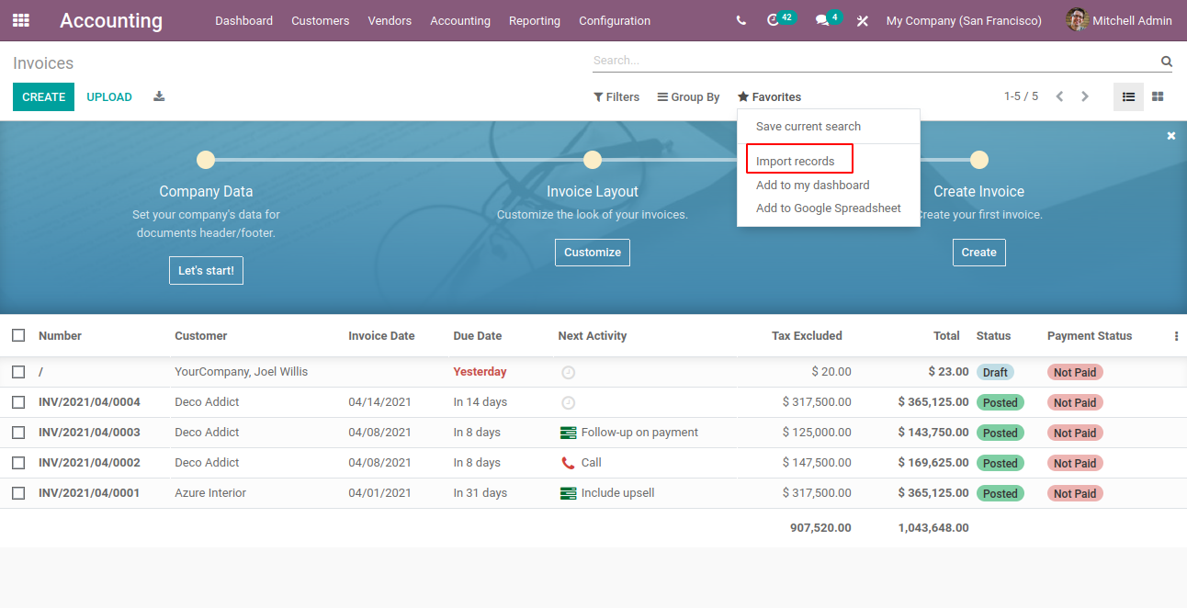
Task: Select the checkbox for INV/2021/04/0001
Action: point(18,493)
